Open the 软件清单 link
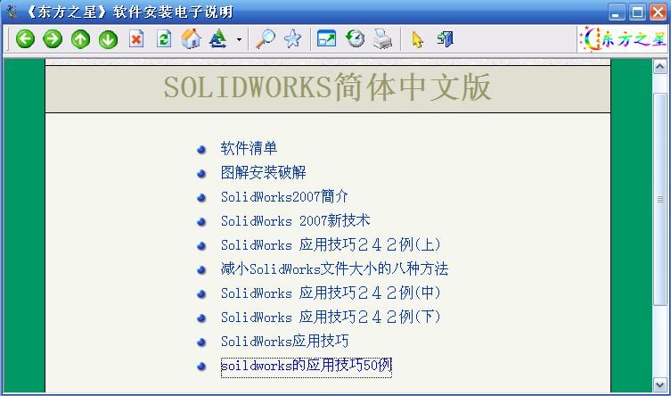The image size is (671, 396). coord(249,149)
